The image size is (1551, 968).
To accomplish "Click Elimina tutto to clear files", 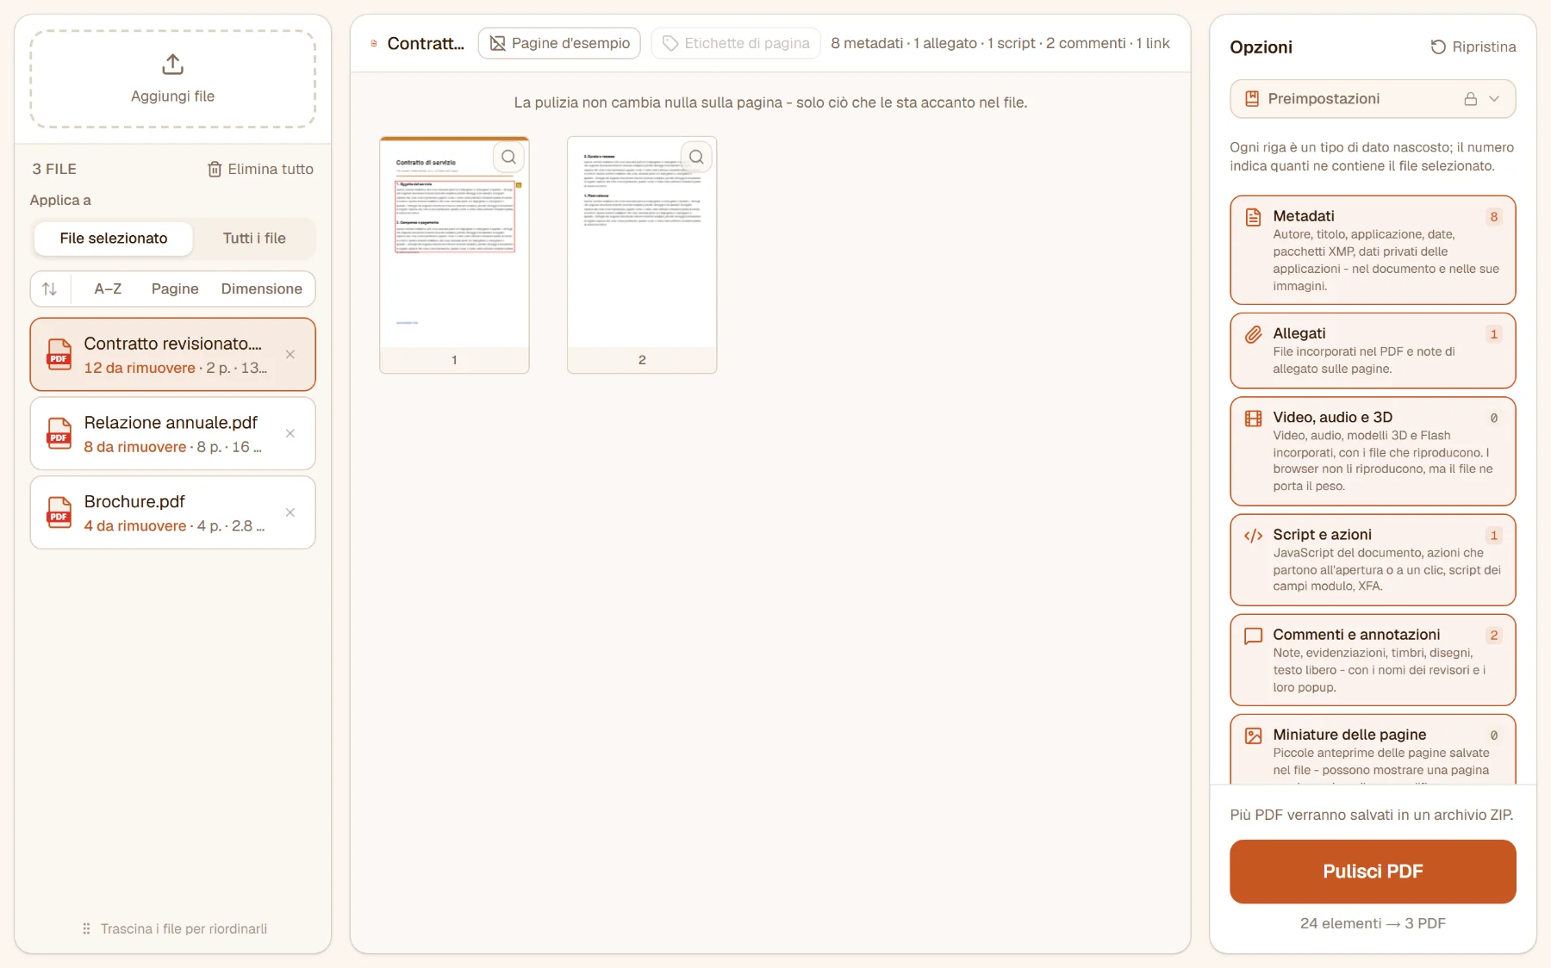I will tap(260, 169).
